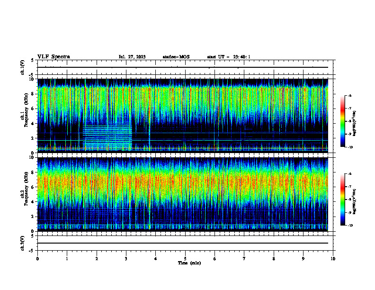The image size is (375, 290).
Task: Click the "Time (min)" axis title
Action: point(189,263)
